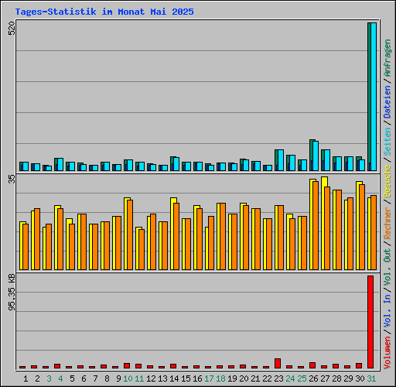
Task: Click day 30 on the x-axis
Action: (x=360, y=378)
